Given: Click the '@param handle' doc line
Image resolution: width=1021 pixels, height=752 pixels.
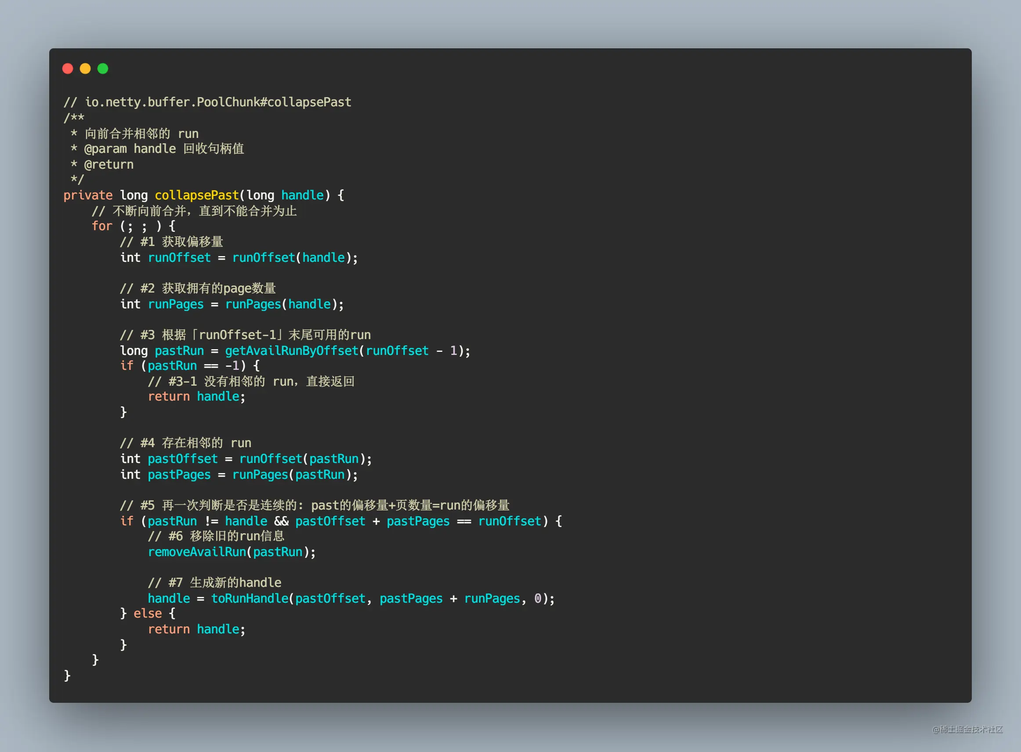Looking at the screenshot, I should pyautogui.click(x=157, y=149).
